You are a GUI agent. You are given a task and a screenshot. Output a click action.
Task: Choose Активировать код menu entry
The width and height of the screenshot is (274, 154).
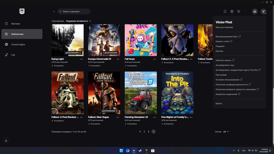(225, 65)
